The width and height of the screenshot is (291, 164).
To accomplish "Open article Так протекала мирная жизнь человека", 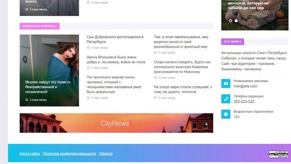I will point(114,84).
